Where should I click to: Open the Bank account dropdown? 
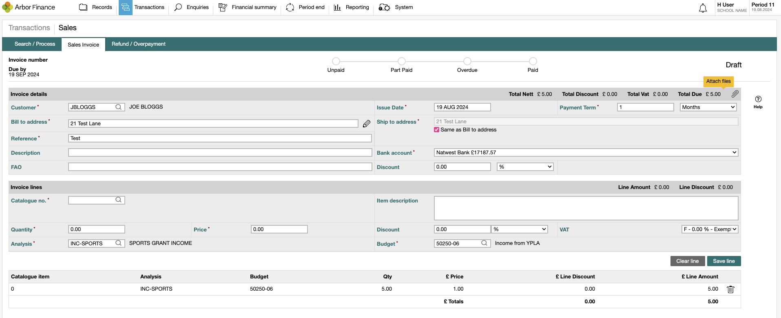point(586,152)
